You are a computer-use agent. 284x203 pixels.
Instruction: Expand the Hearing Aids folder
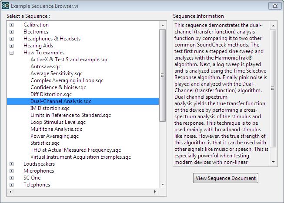11,46
